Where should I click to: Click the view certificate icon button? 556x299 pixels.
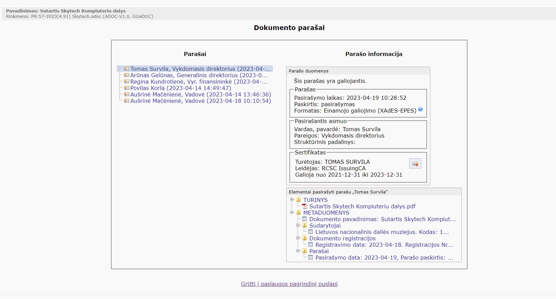coord(415,164)
